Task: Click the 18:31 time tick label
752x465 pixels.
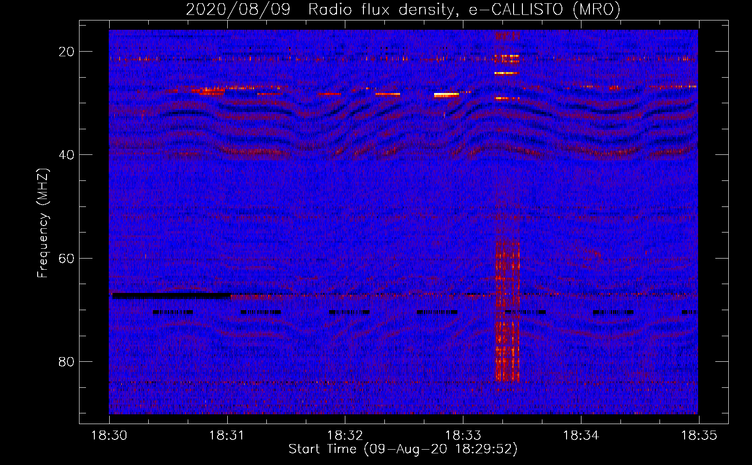Action: [x=227, y=436]
